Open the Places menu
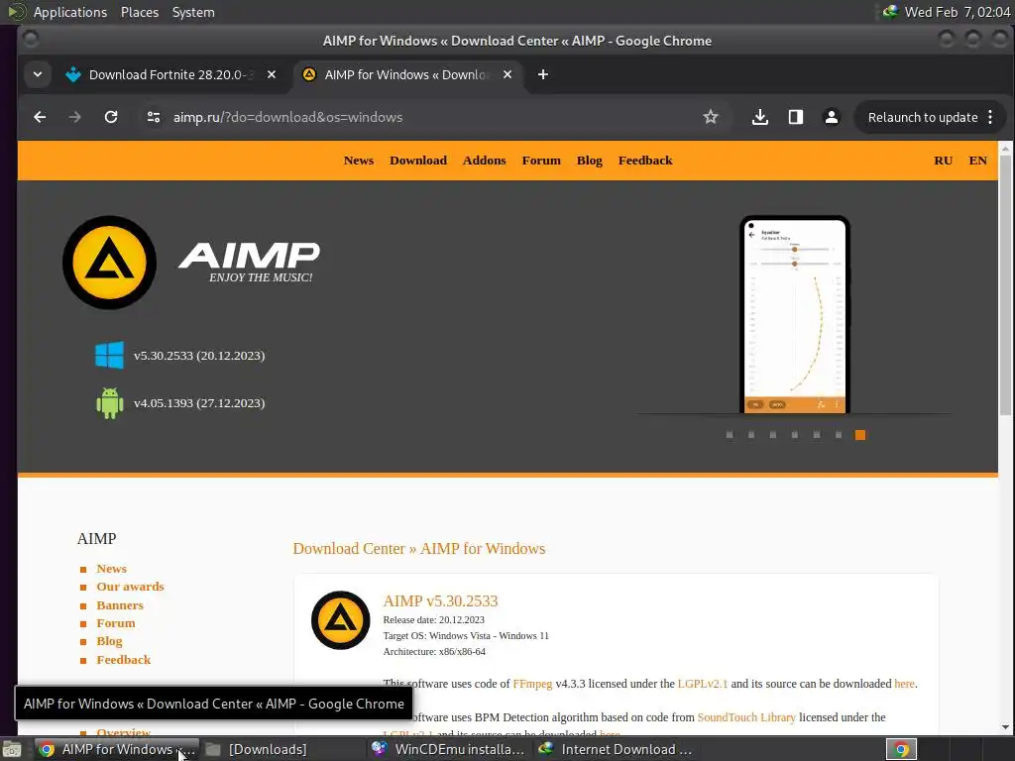1015x761 pixels. 139,12
